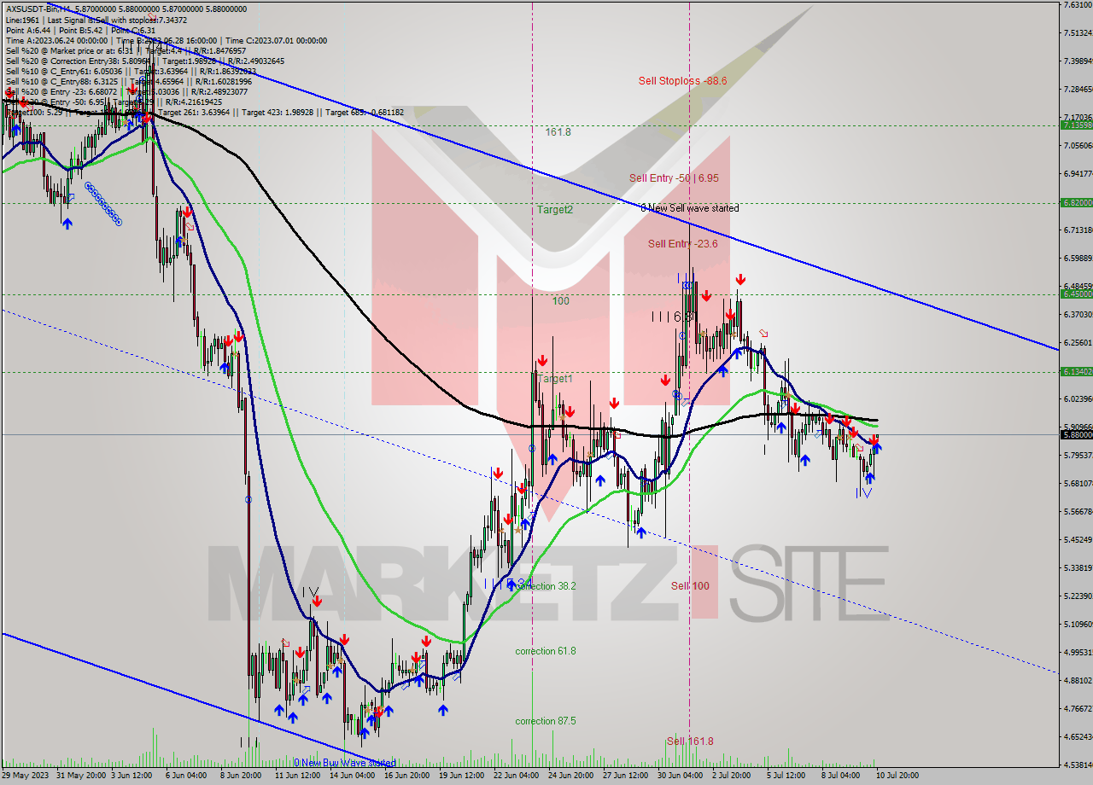Click the 'AXSUSDT-Bin,H4' symbol header text
Image resolution: width=1093 pixels, height=785 pixels.
[38, 9]
